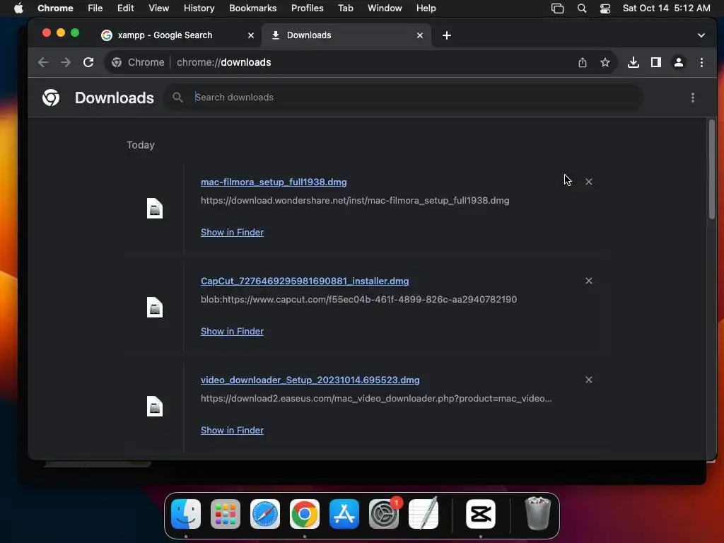Open the Chrome app menu
Screen dimensions: 724x543
[x=55, y=8]
